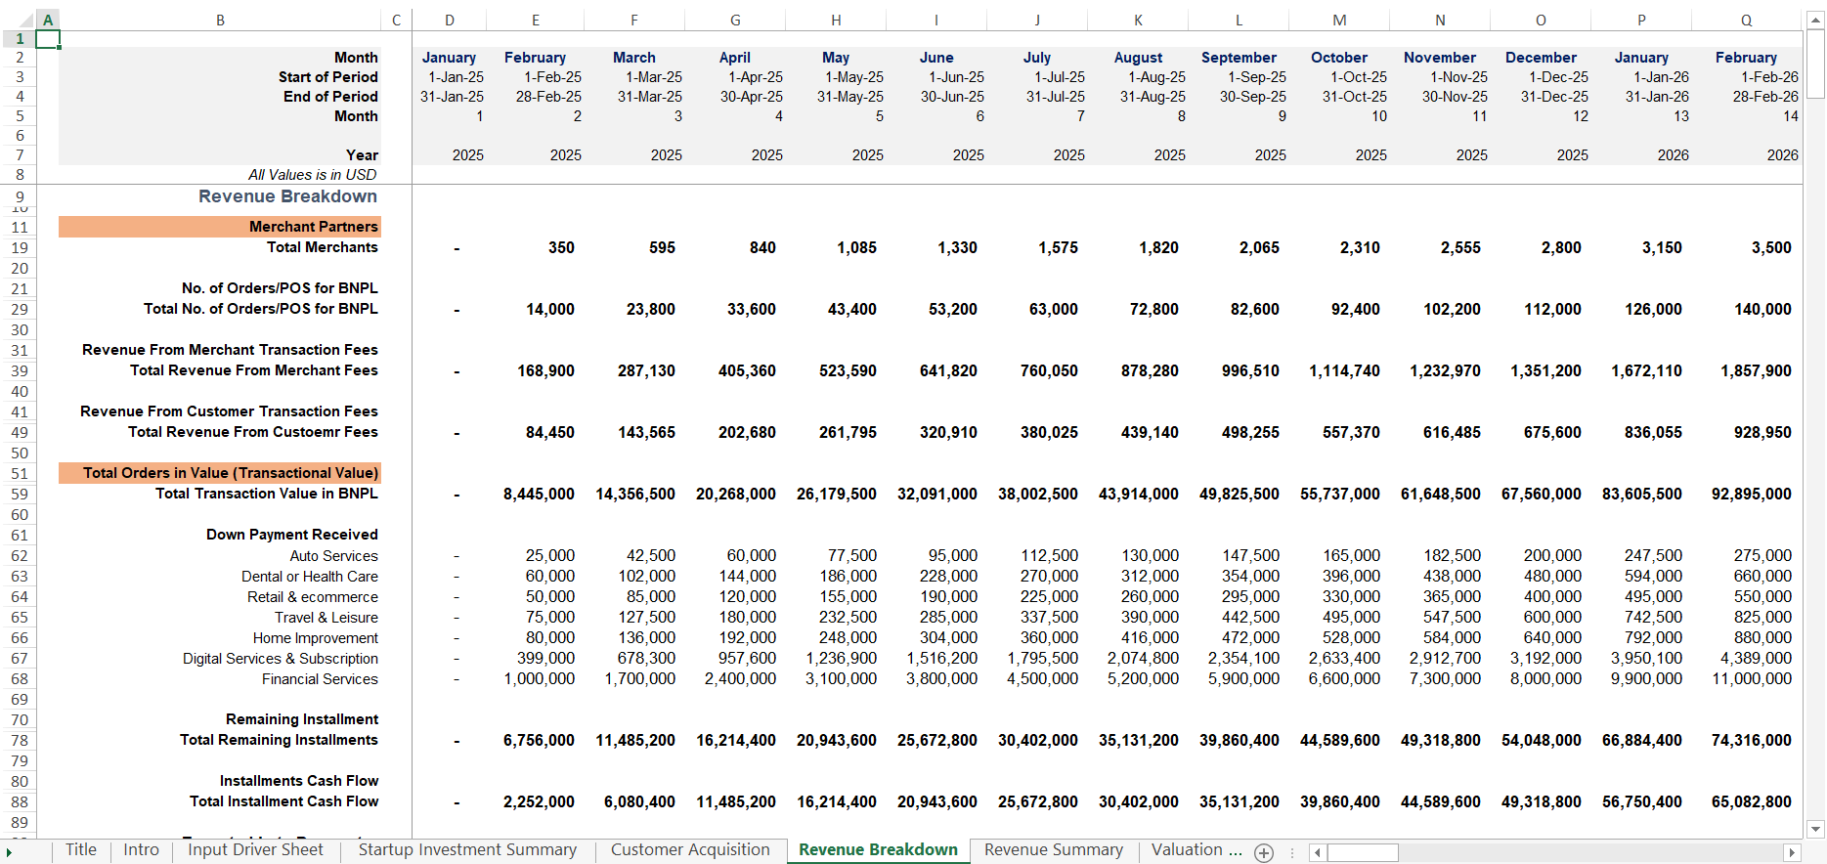Screen dimensions: 1827x864
Task: Go to Startup Investment Summary tab
Action: (467, 850)
